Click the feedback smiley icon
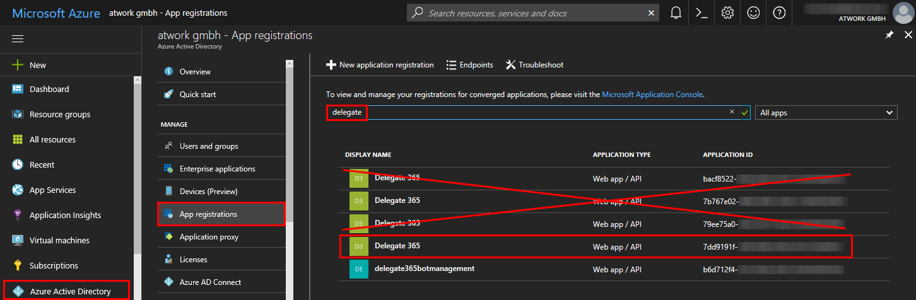This screenshot has width=916, height=300. (753, 13)
